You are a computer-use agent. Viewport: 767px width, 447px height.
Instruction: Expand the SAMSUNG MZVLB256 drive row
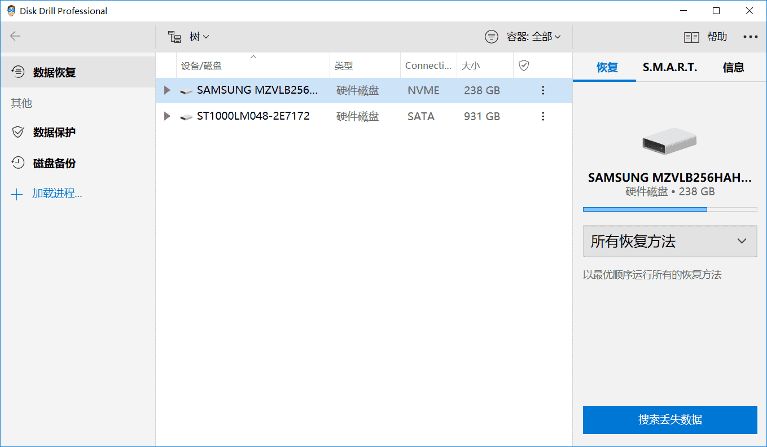tap(166, 90)
